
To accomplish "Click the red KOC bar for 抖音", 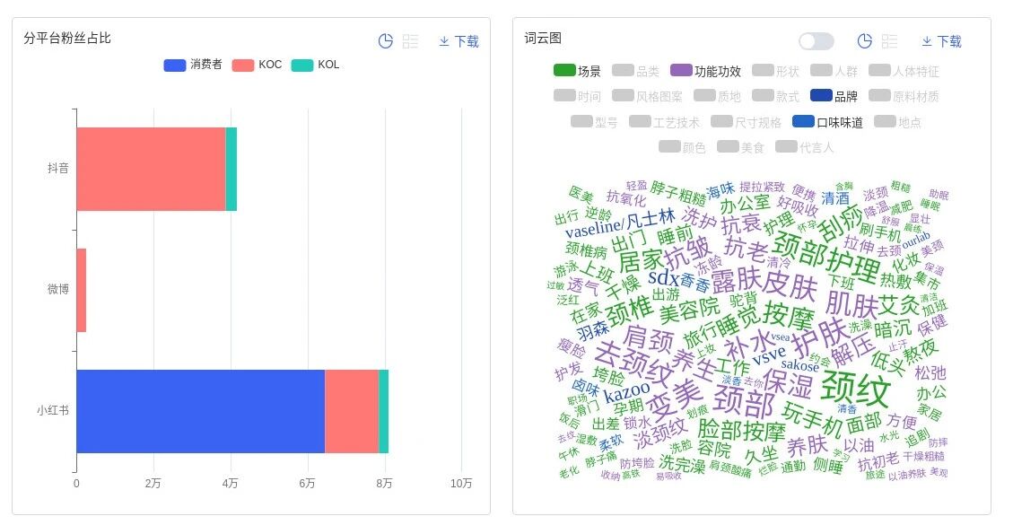I will pyautogui.click(x=151, y=169).
